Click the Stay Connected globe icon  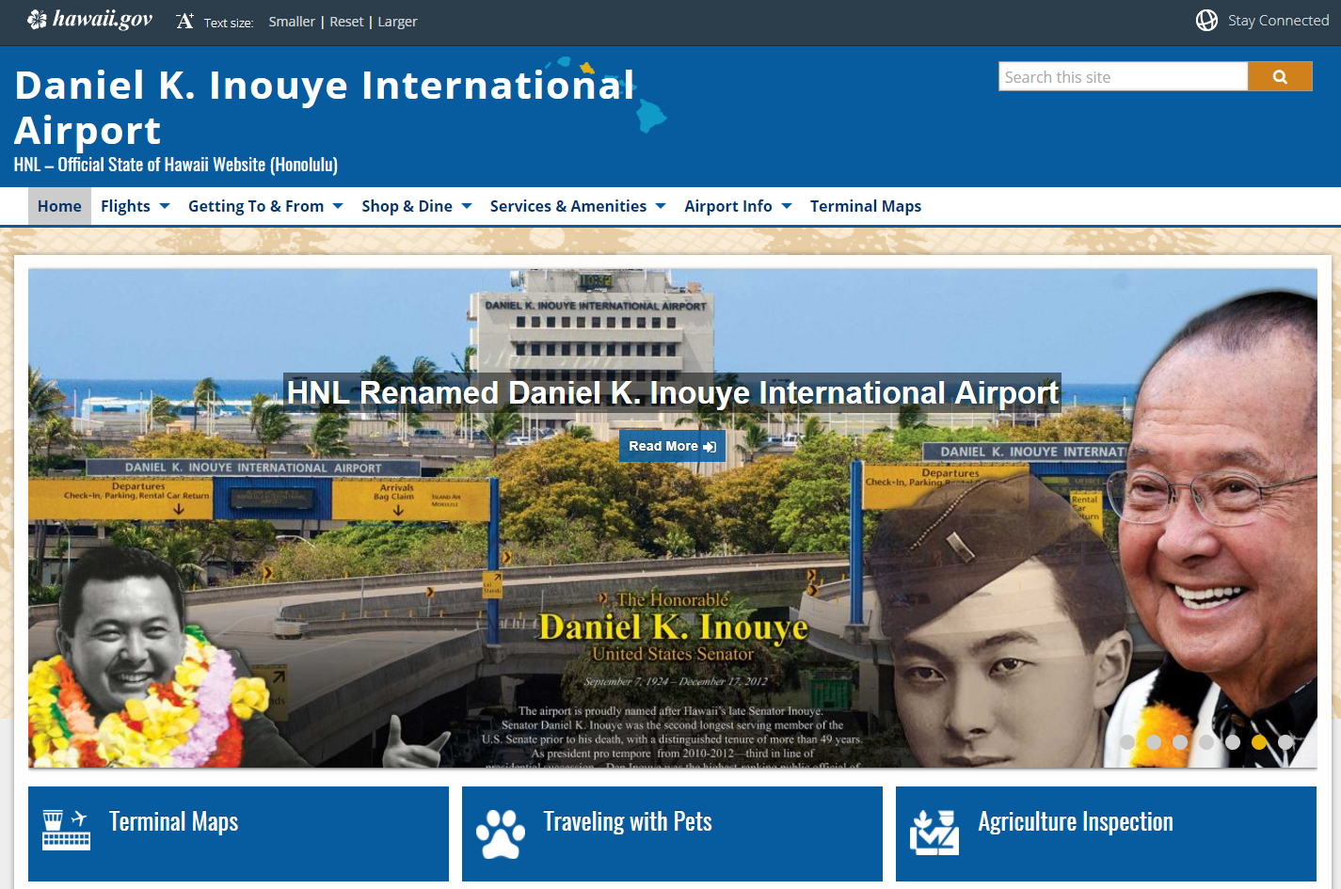[x=1206, y=21]
